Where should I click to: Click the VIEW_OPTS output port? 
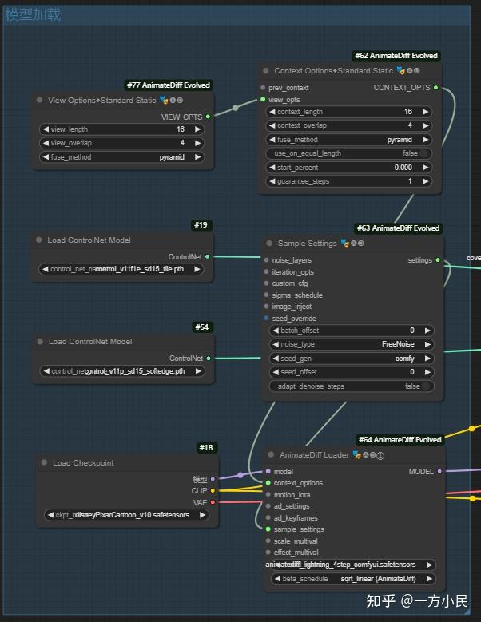(208, 117)
